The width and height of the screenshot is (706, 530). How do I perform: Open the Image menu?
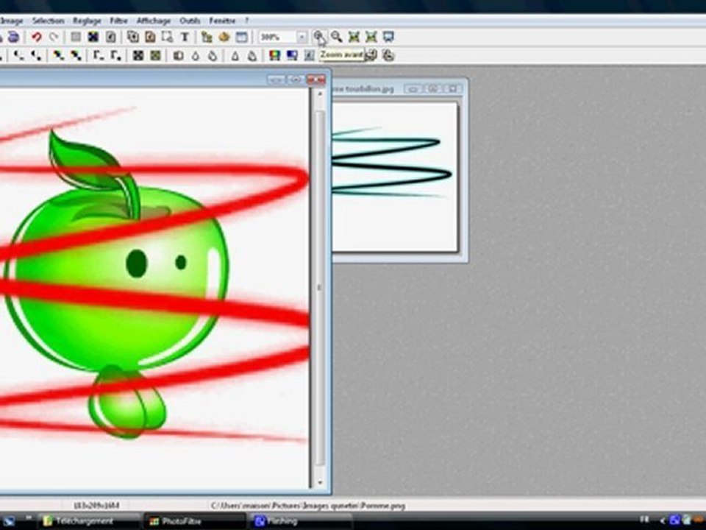tap(12, 21)
